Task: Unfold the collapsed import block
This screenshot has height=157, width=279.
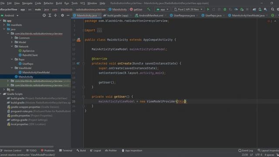Action: (x=99, y=30)
